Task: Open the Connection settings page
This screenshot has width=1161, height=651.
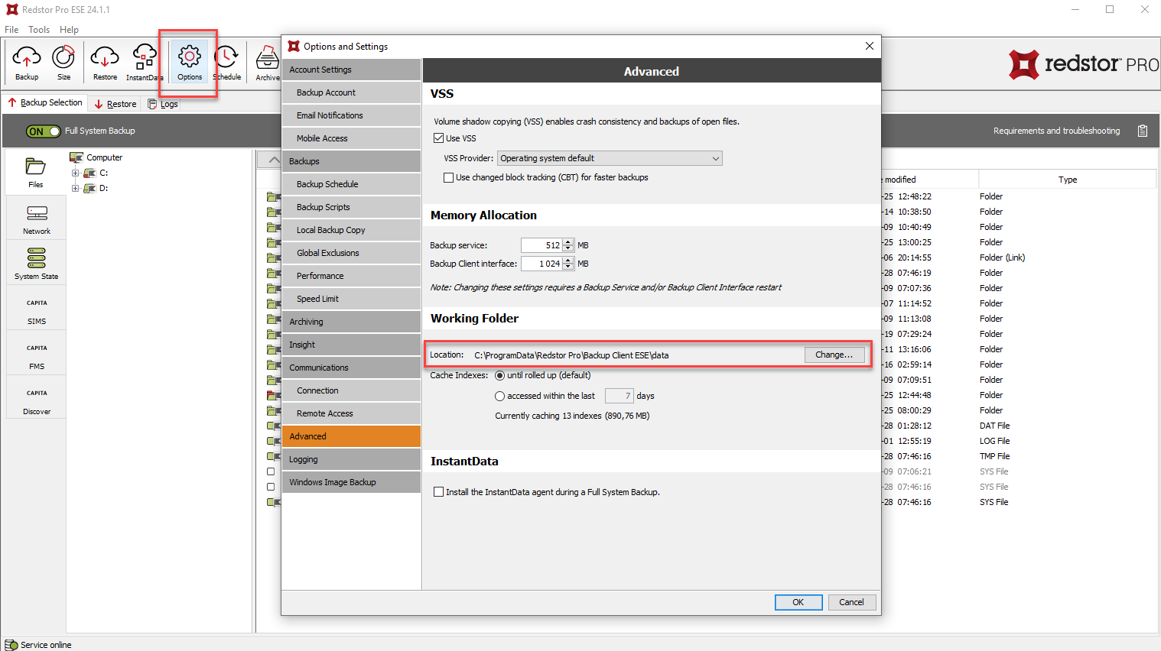Action: [351, 390]
